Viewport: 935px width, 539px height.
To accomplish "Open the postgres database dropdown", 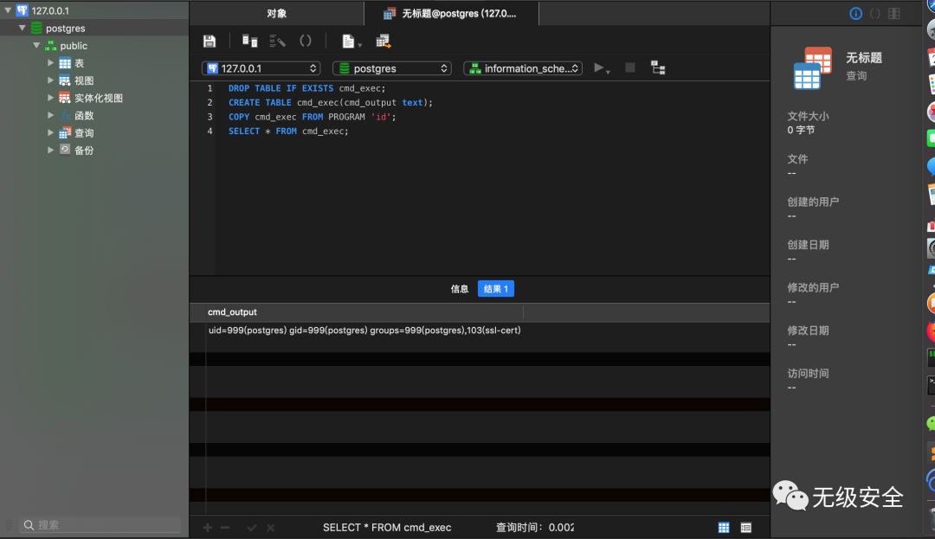I will [392, 68].
